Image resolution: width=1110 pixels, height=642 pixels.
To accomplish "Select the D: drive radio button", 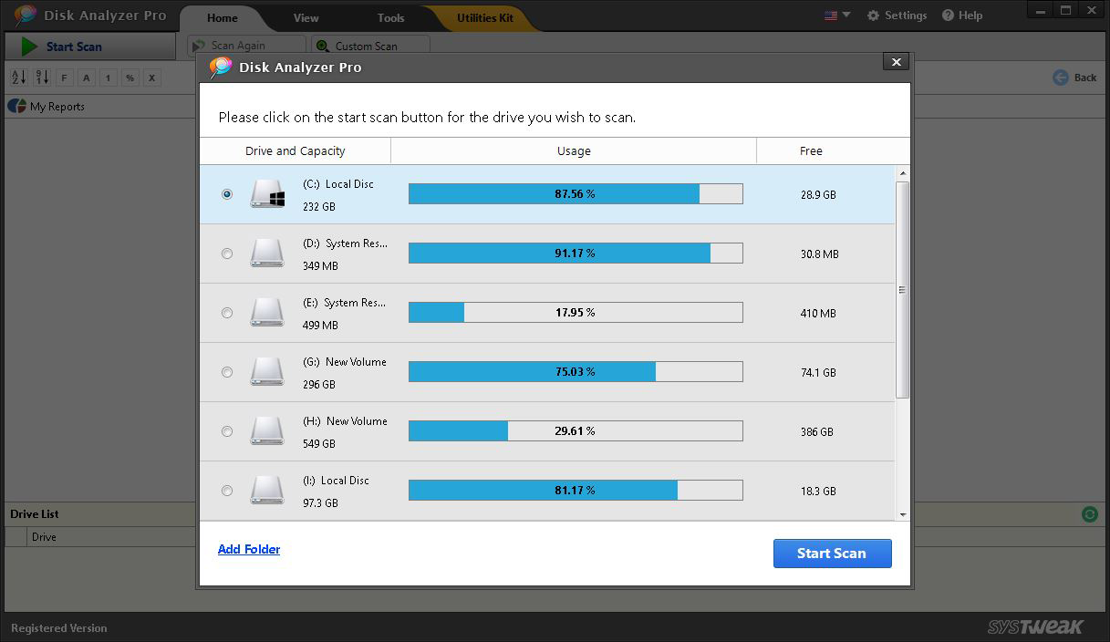I will 227,254.
